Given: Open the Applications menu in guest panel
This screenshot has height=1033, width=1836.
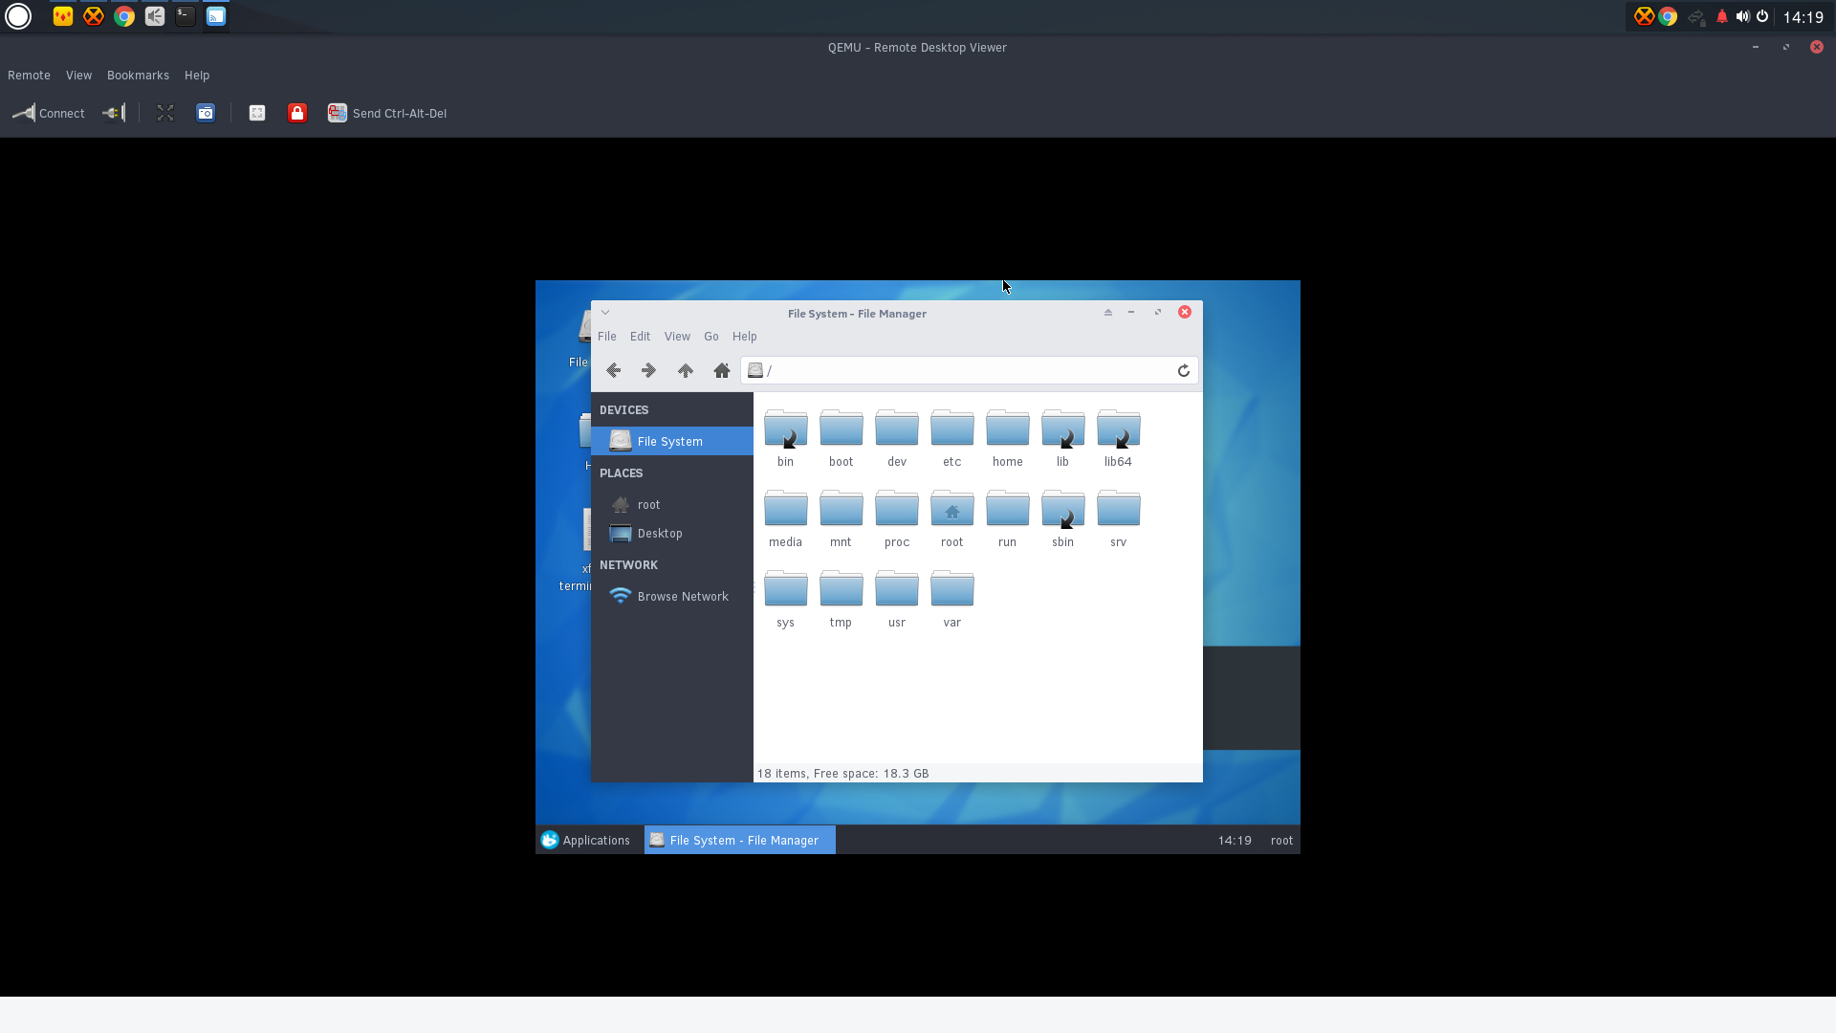Looking at the screenshot, I should pos(586,840).
